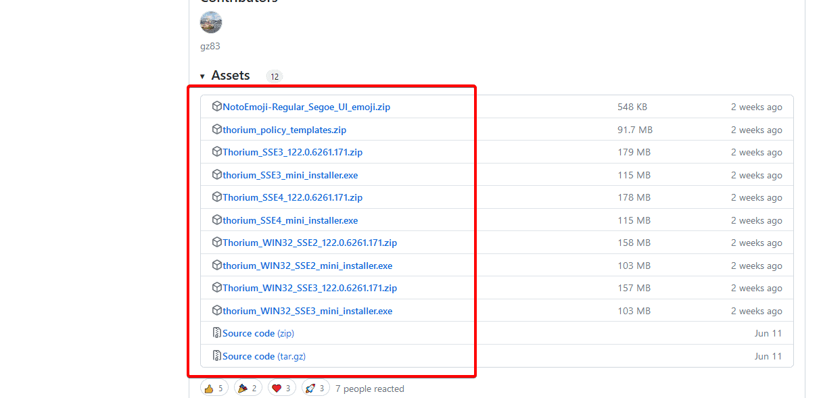Click the package icon beside NotoEmoji-Regular_Segoe_UI_emoji.zip
Screen dimensions: 821x398
[217, 106]
